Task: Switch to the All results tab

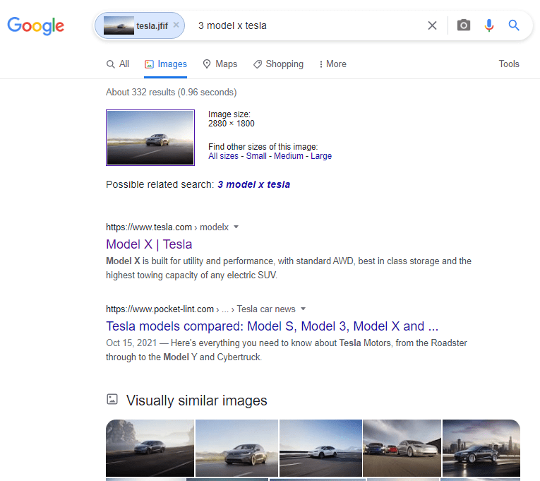Action: [x=118, y=64]
